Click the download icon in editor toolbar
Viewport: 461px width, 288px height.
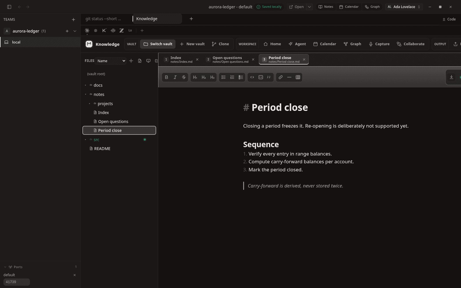pyautogui.click(x=451, y=77)
